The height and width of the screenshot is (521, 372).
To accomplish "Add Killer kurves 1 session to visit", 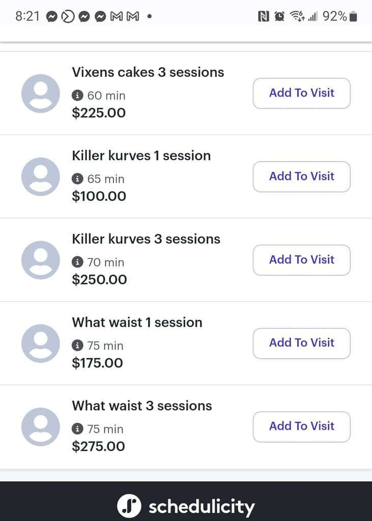I will click(x=301, y=177).
